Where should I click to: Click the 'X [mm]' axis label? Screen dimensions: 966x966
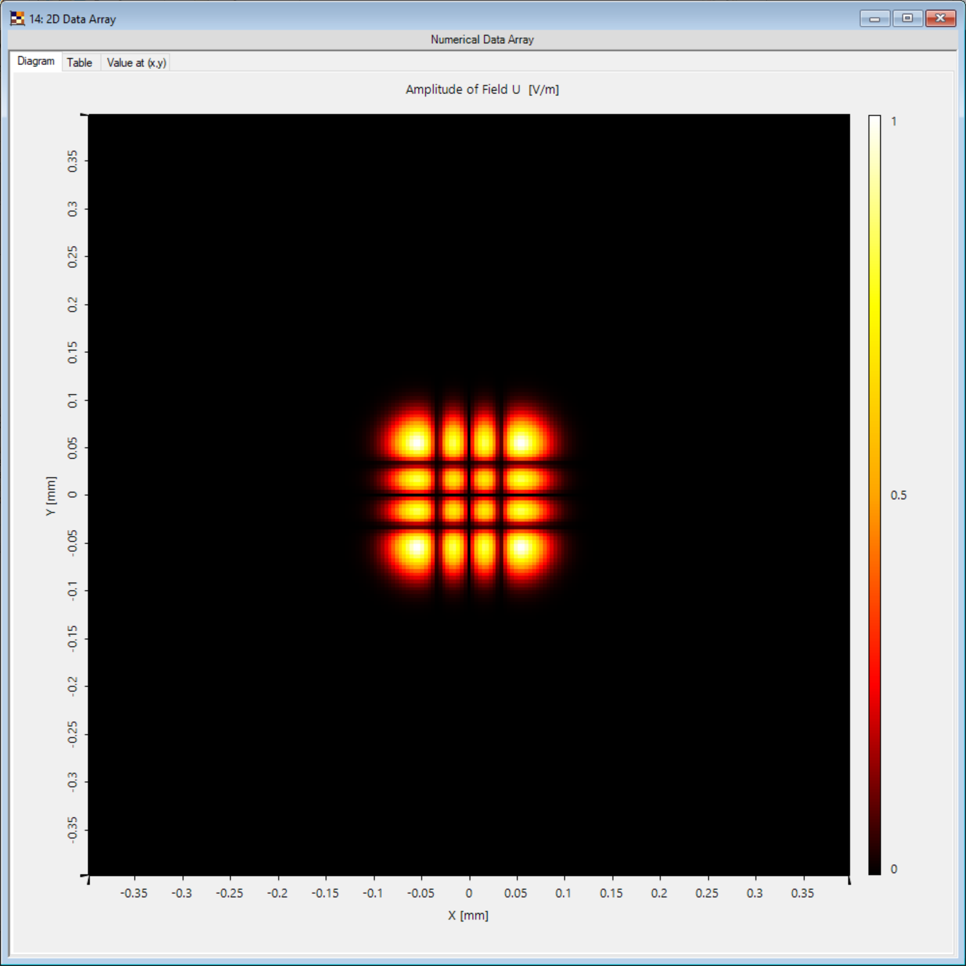point(468,915)
